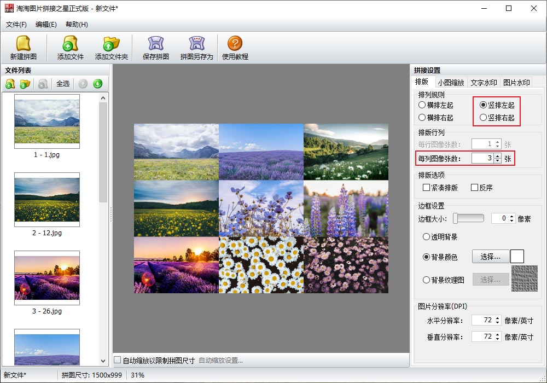Image resolution: width=547 pixels, height=383 pixels.
Task: Open the 文件(F) menu
Action: click(x=16, y=25)
